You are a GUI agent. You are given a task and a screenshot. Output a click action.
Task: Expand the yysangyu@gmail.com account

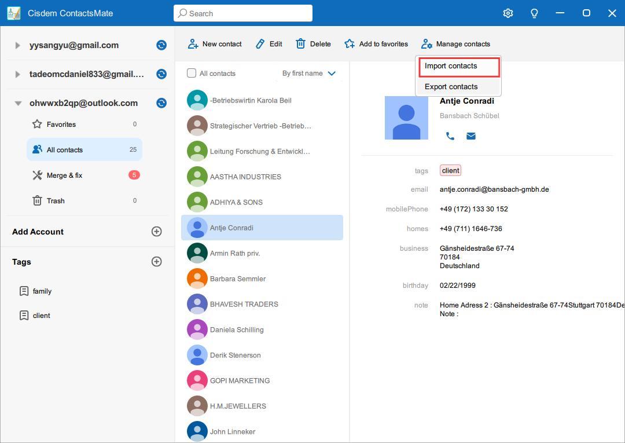(x=17, y=45)
